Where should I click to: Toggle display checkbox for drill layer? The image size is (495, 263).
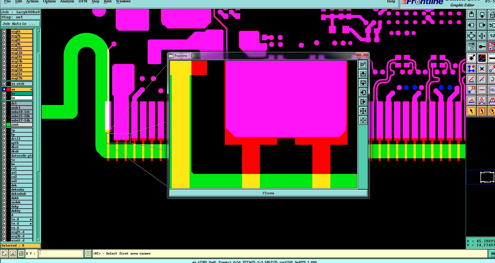4,139
